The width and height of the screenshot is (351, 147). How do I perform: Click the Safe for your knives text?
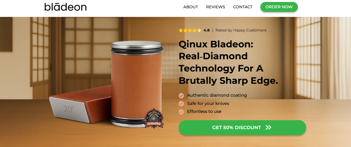point(208,104)
